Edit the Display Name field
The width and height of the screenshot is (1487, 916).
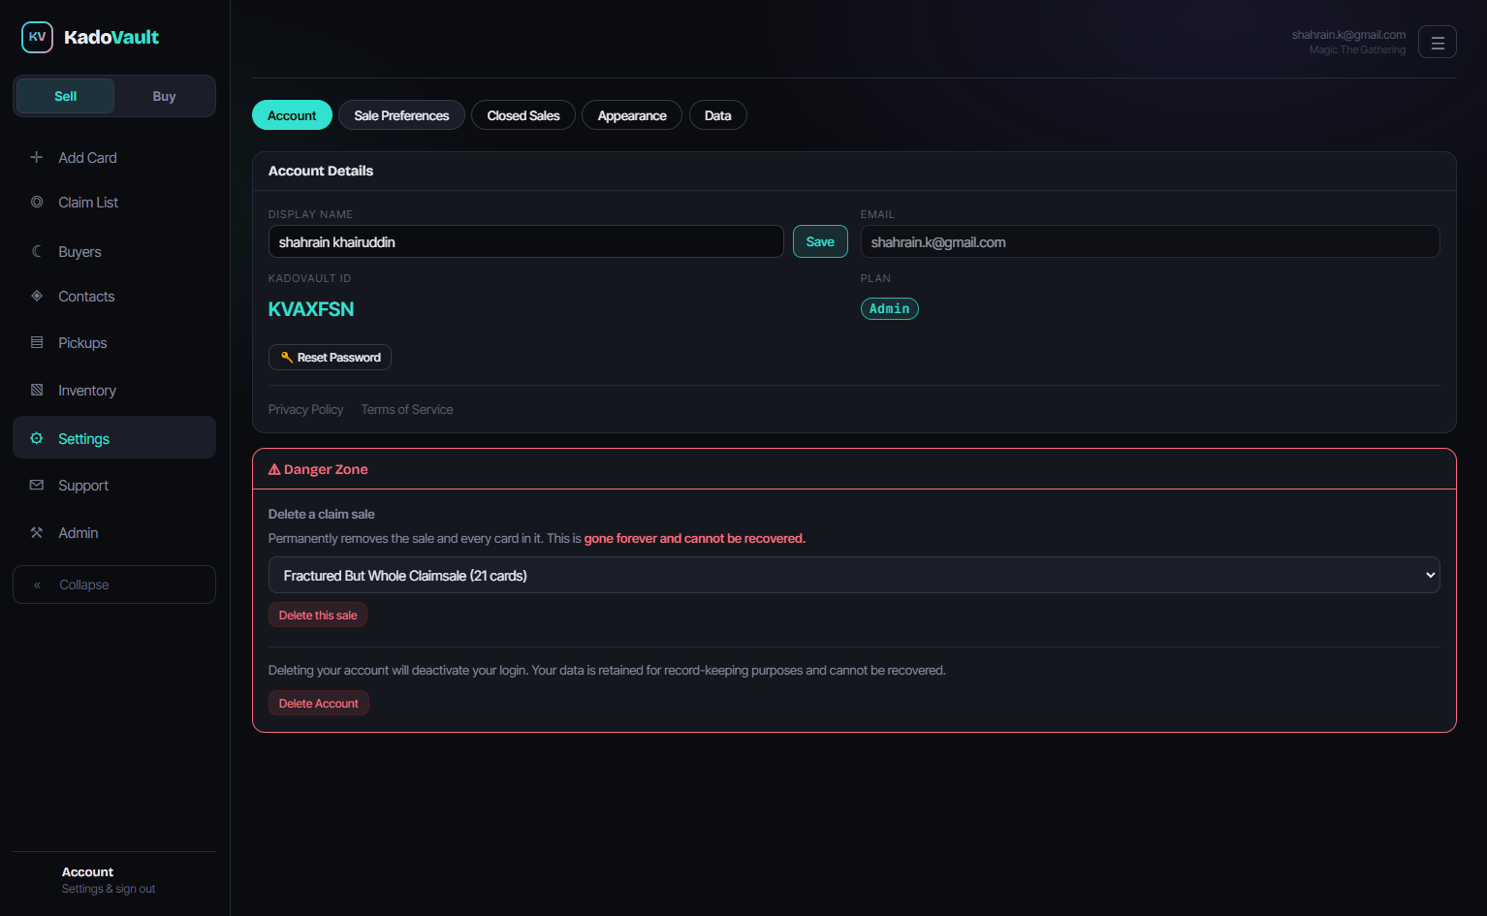click(x=526, y=241)
